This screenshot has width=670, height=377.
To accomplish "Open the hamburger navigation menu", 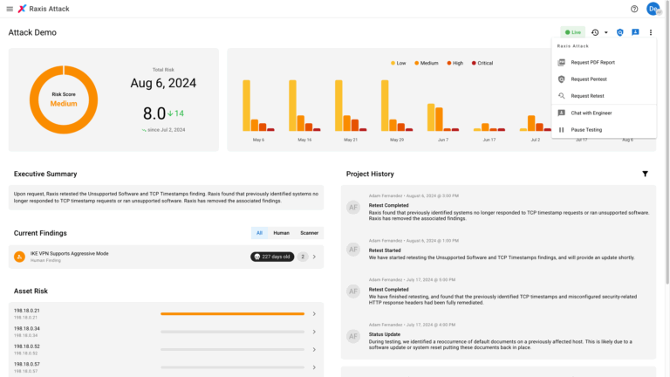I will point(10,9).
